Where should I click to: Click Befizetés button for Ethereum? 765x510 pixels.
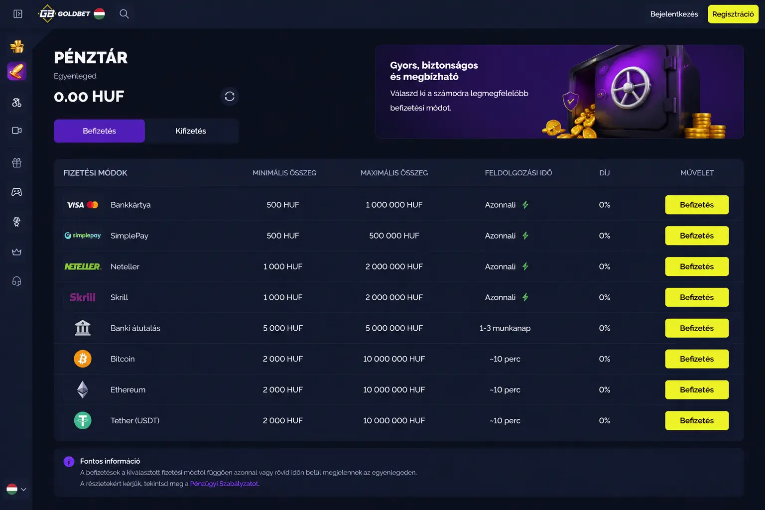(x=697, y=389)
